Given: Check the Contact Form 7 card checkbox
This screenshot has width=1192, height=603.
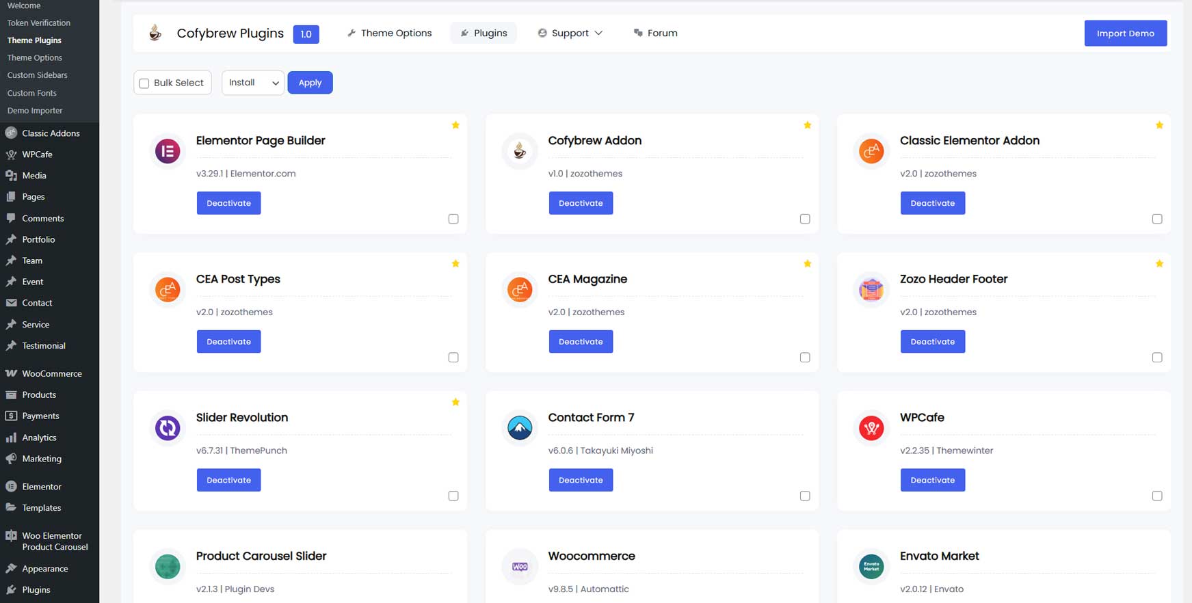Looking at the screenshot, I should point(805,496).
